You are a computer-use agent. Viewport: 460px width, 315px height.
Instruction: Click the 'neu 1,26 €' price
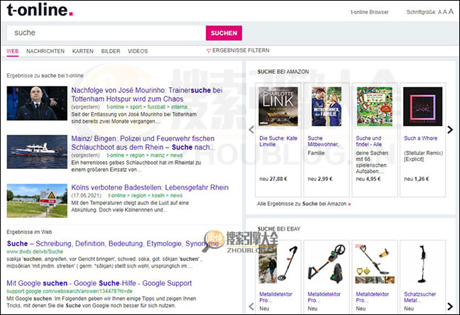[x=417, y=179]
